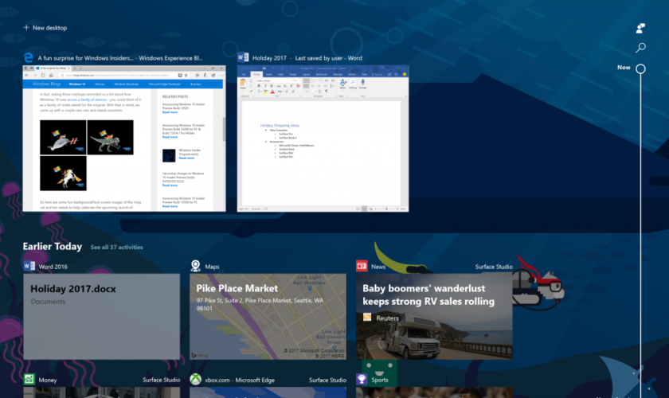
Task: Click the New desktop button
Action: coord(45,28)
